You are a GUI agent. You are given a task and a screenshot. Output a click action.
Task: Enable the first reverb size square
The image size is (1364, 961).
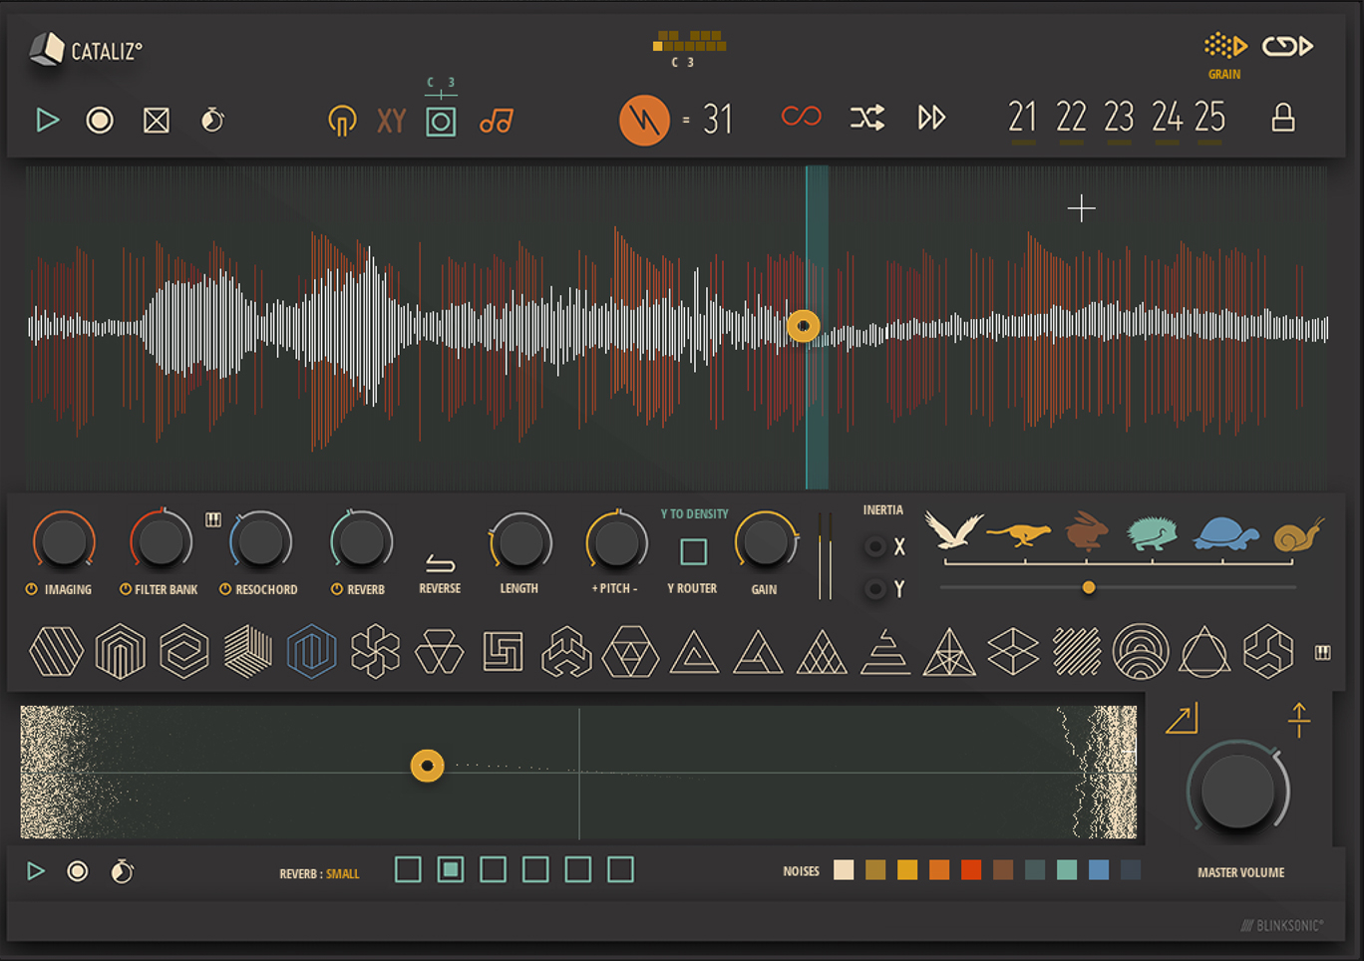point(408,870)
